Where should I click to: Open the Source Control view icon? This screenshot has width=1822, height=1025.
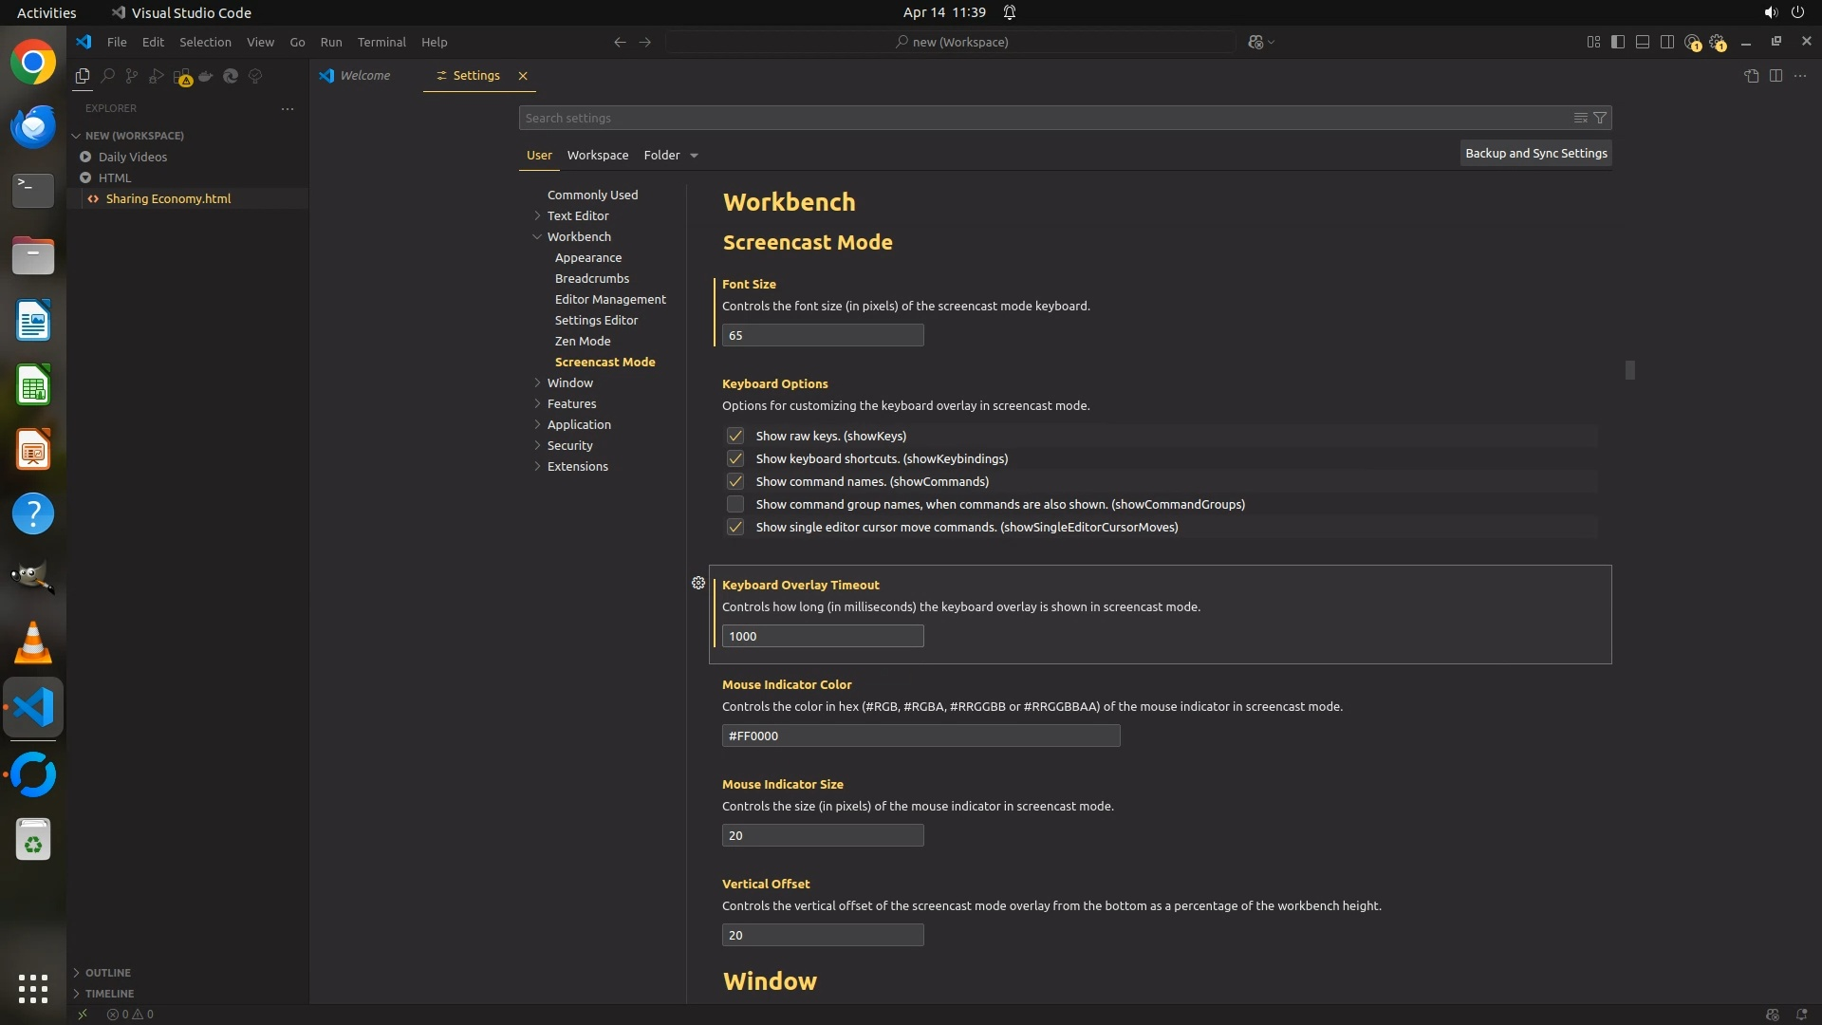coord(132,76)
